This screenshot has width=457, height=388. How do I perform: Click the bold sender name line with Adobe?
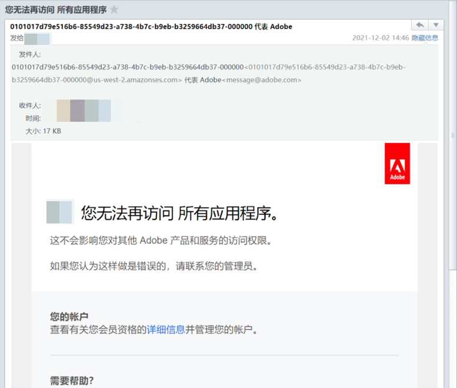151,26
